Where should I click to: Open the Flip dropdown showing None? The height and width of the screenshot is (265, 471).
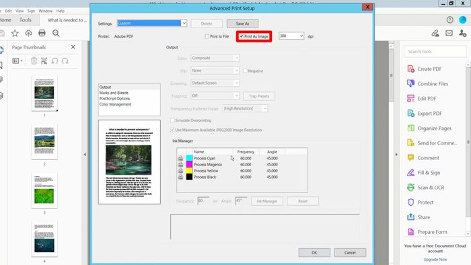pos(215,71)
